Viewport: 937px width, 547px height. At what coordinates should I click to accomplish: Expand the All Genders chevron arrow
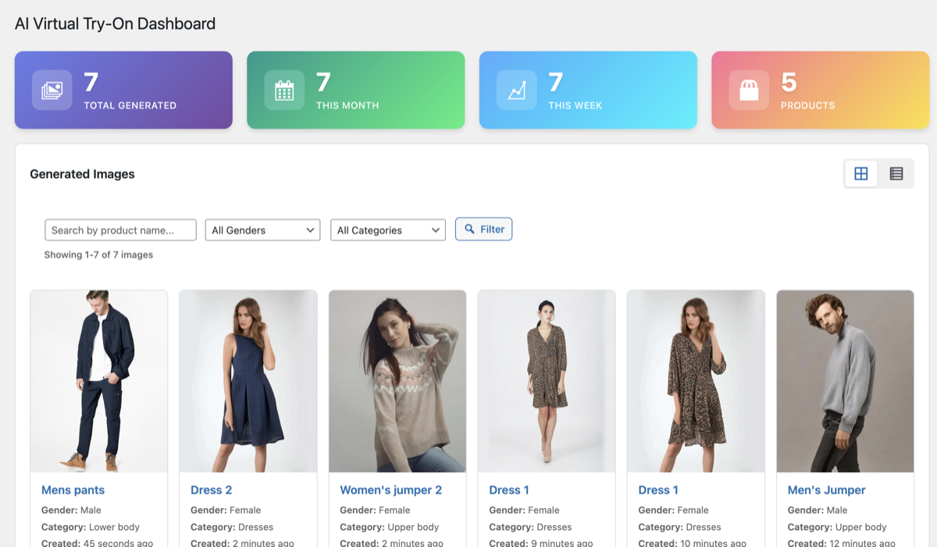coord(311,229)
